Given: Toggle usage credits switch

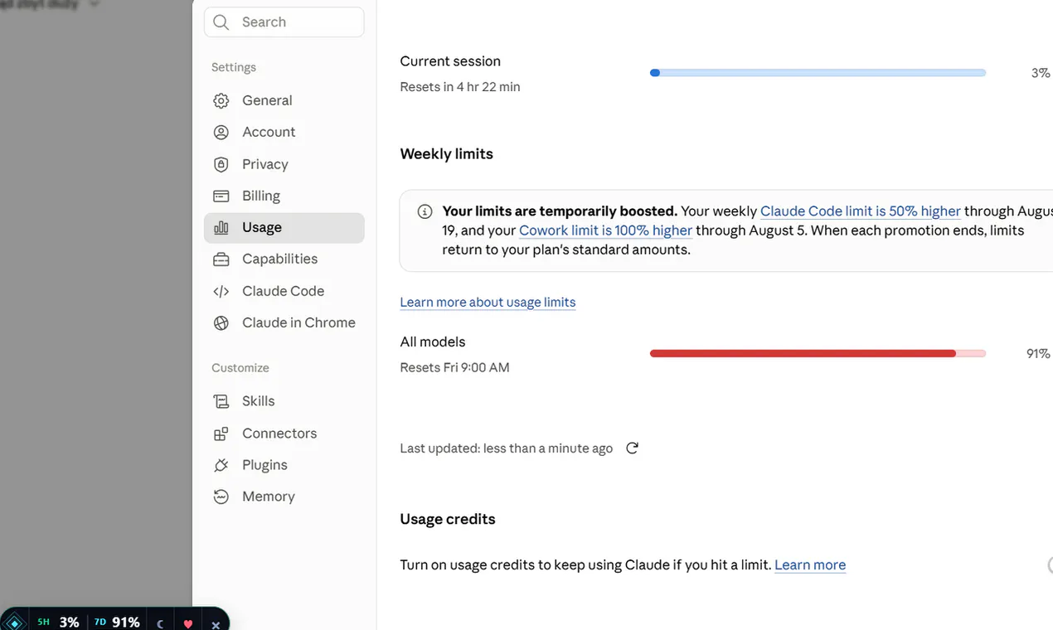Looking at the screenshot, I should coord(1050,565).
